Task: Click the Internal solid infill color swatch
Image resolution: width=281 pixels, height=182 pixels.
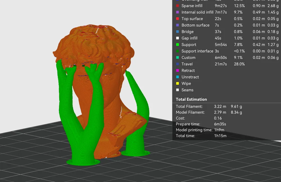Action: [177, 12]
